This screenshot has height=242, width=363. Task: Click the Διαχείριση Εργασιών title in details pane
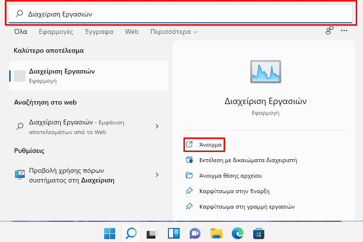(x=266, y=101)
